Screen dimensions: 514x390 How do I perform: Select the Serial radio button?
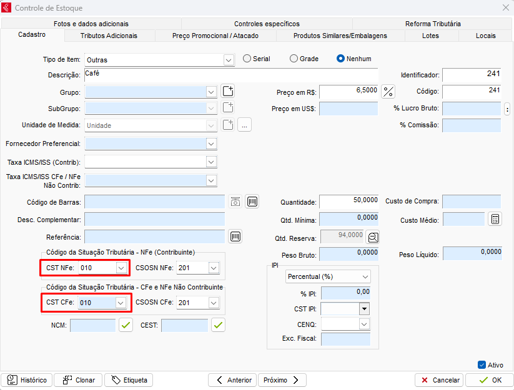click(x=247, y=59)
